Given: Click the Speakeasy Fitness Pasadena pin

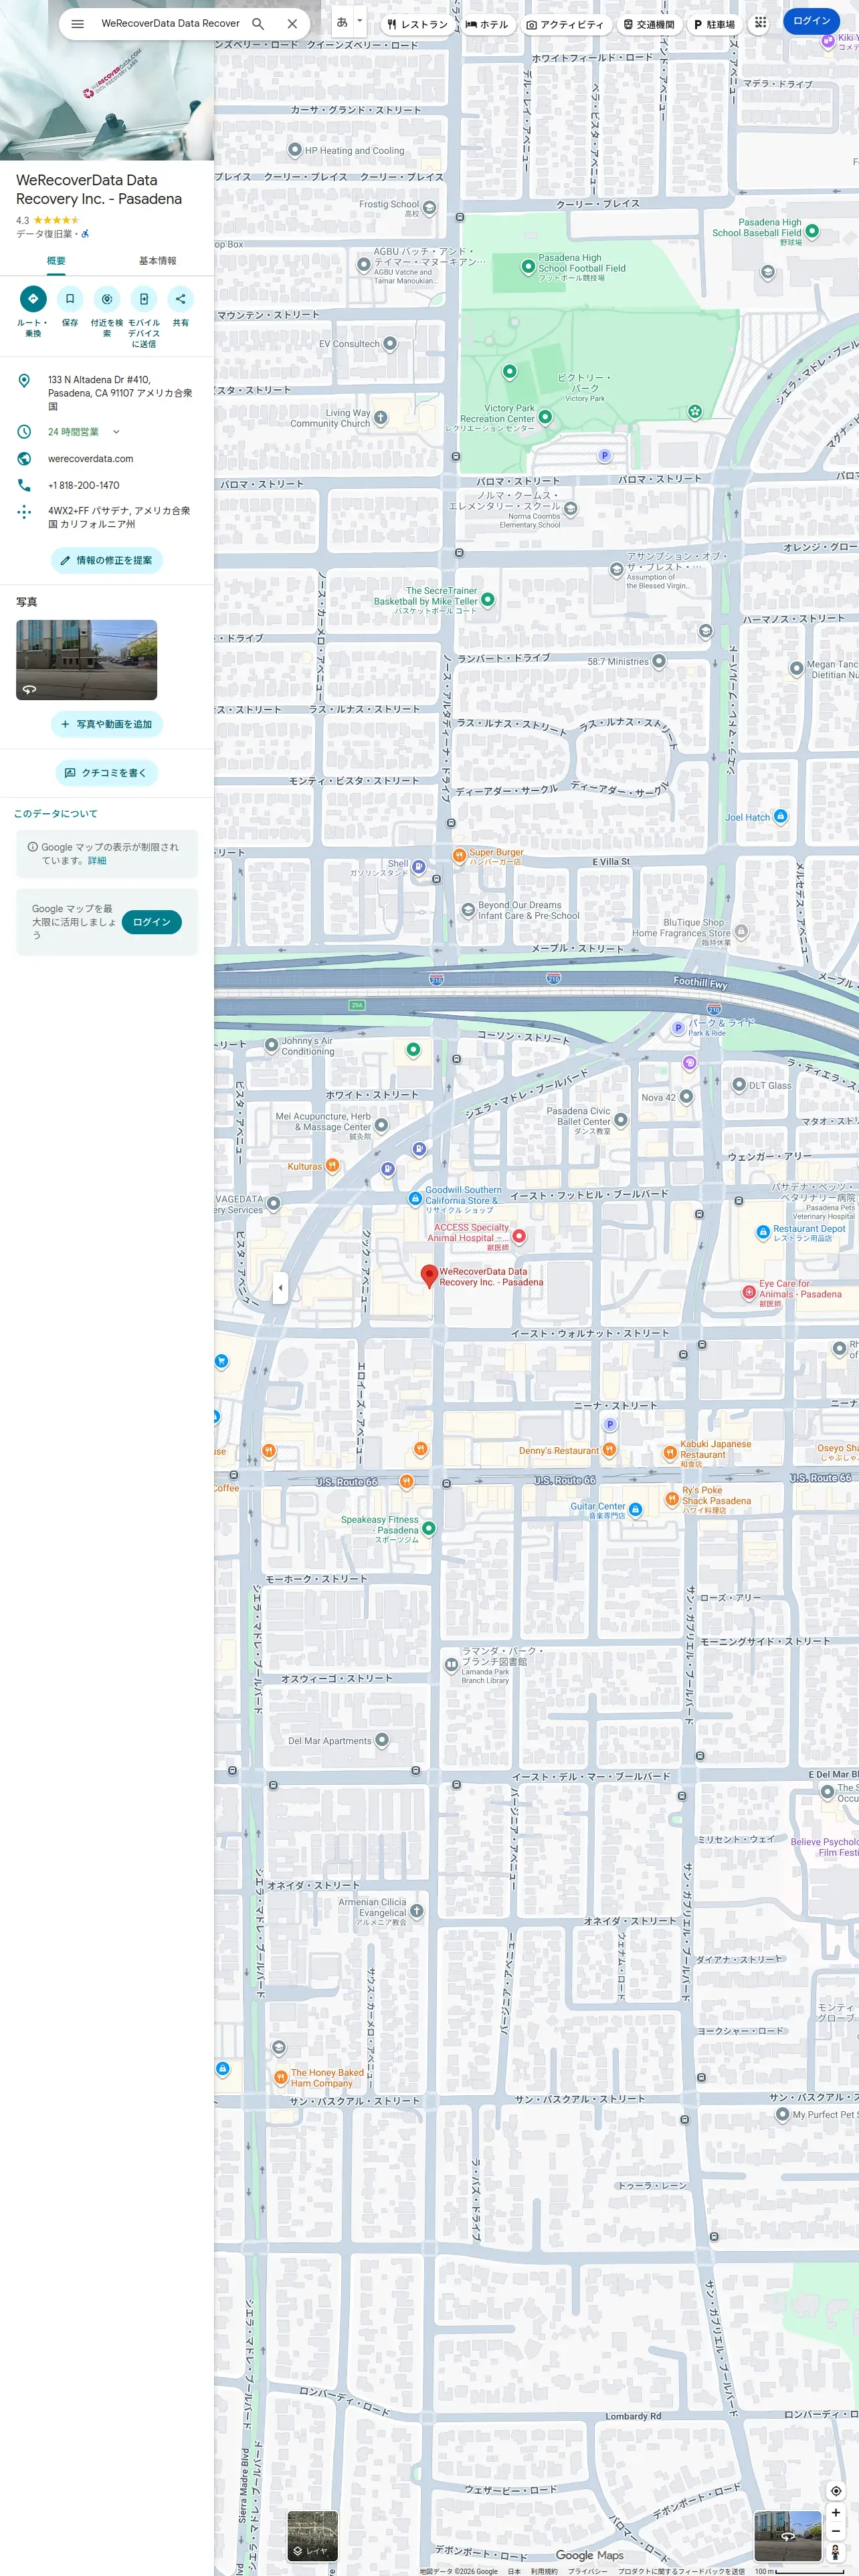Looking at the screenshot, I should point(429,1528).
